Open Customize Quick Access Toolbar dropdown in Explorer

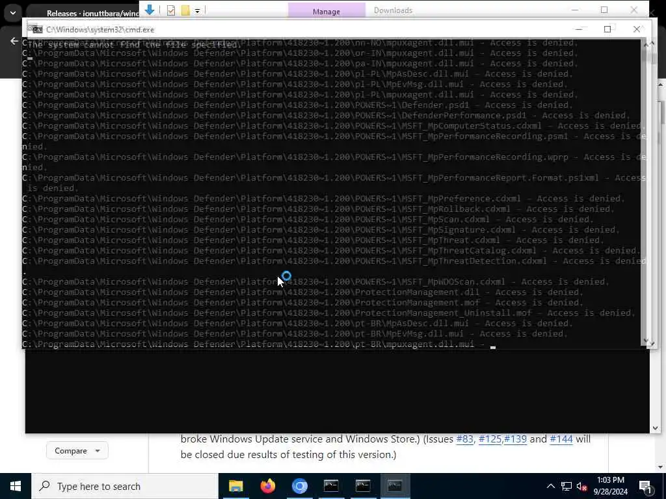tap(198, 10)
